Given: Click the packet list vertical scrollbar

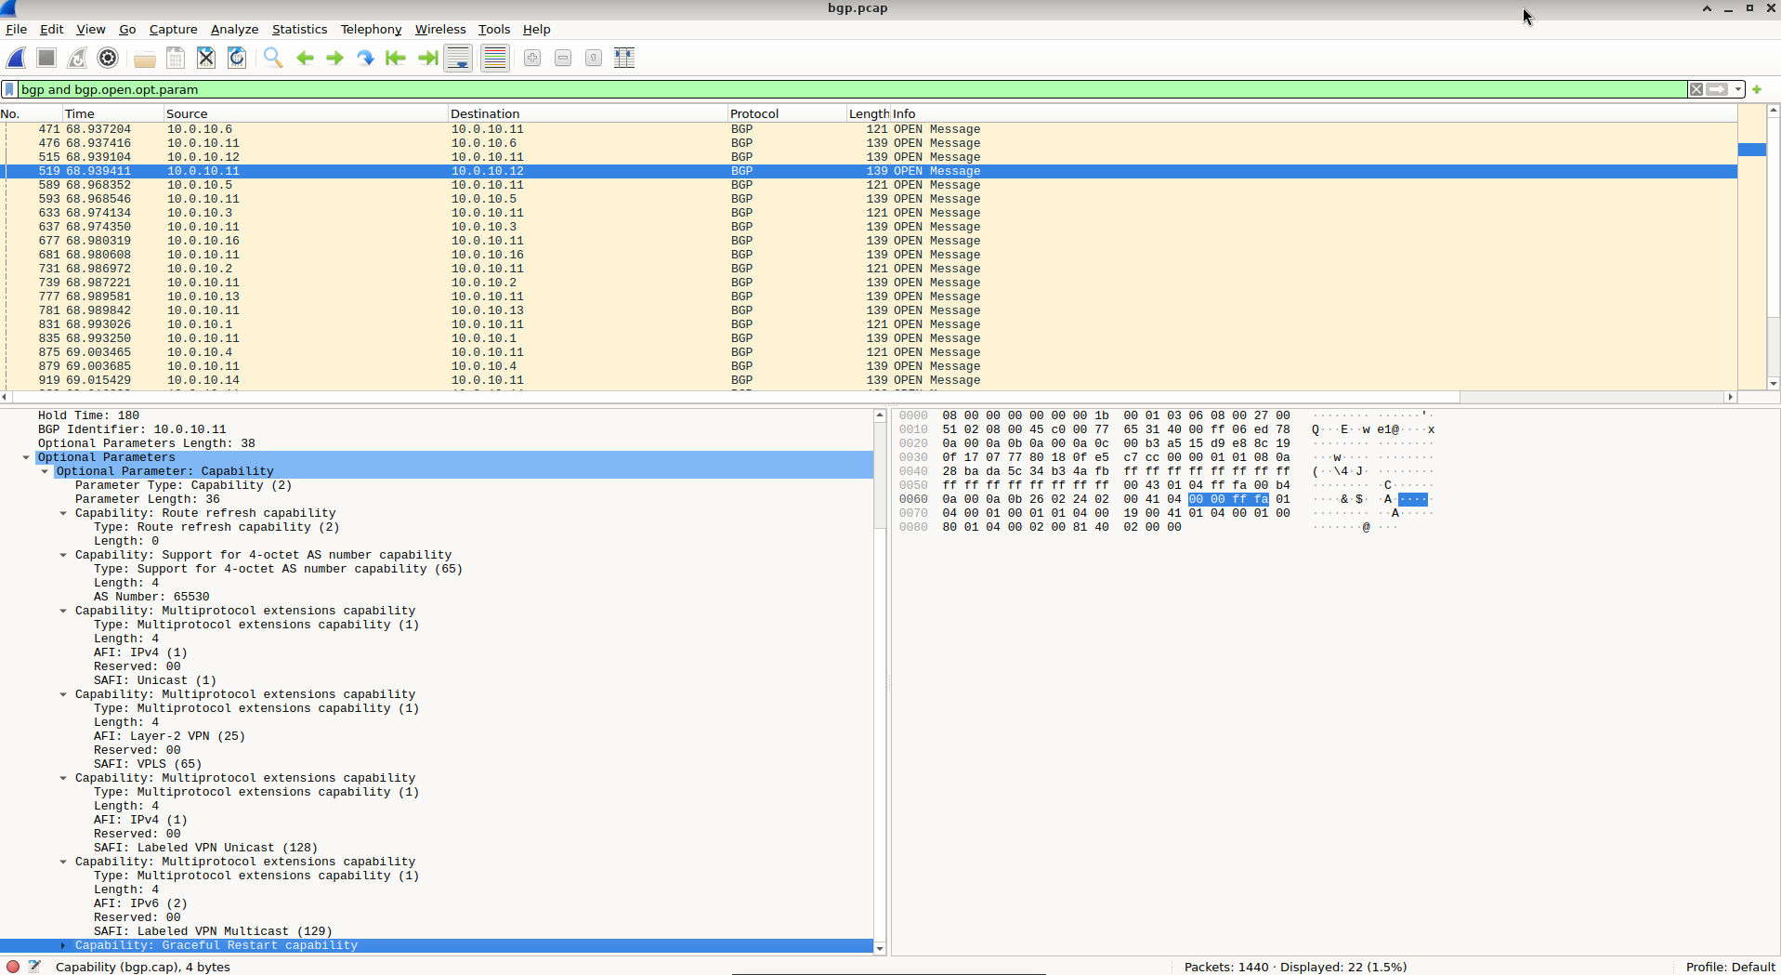Looking at the screenshot, I should point(1773,246).
